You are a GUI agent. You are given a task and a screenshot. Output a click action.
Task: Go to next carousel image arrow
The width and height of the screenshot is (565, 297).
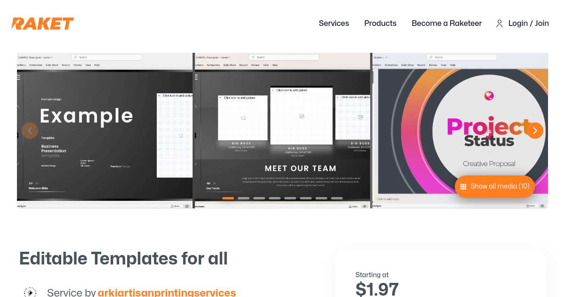click(535, 131)
